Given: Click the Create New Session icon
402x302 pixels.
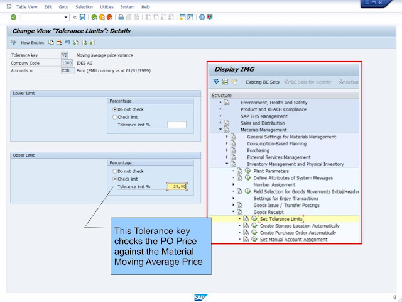Looking at the screenshot, I should click(182, 17).
